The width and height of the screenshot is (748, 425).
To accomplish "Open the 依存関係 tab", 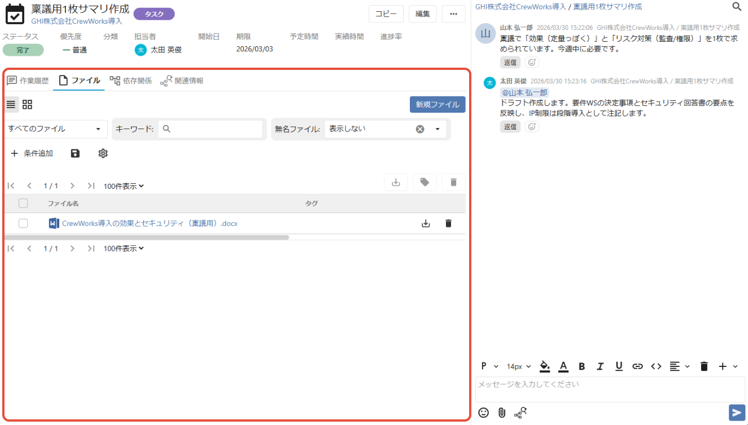I will [130, 81].
